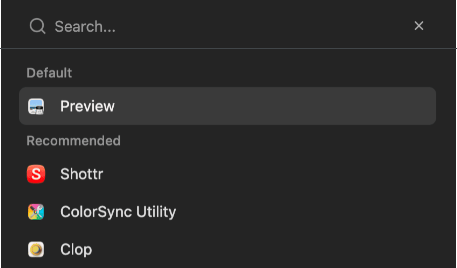Click the magnifying glass search icon
The width and height of the screenshot is (457, 268).
[x=37, y=26]
